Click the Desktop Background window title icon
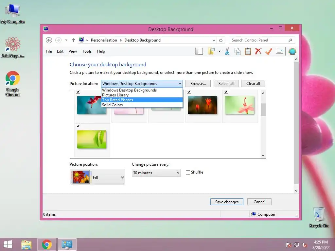Viewport: 335px width, 251px height. 46,29
